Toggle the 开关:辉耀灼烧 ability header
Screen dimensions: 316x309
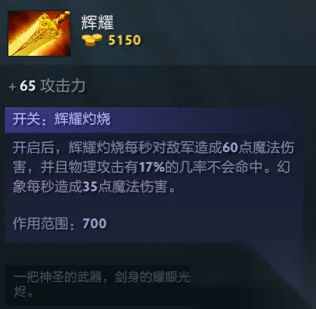(x=154, y=119)
